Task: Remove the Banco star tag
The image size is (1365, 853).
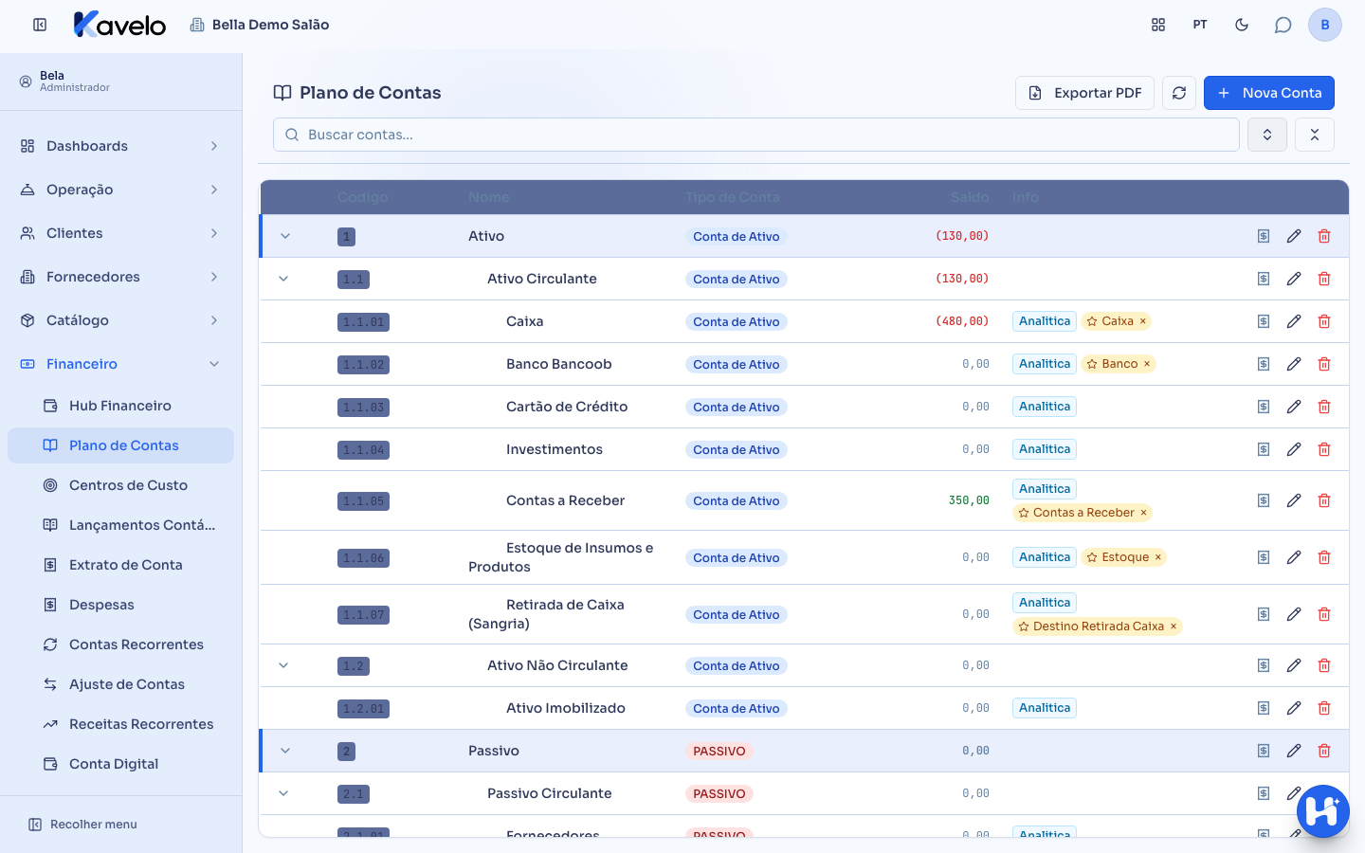Action: pyautogui.click(x=1147, y=364)
